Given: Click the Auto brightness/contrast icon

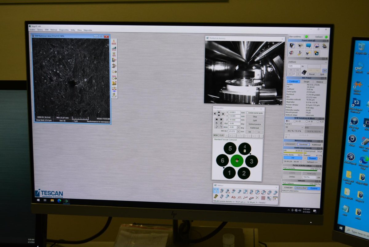Looking at the screenshot, I should point(114,77).
